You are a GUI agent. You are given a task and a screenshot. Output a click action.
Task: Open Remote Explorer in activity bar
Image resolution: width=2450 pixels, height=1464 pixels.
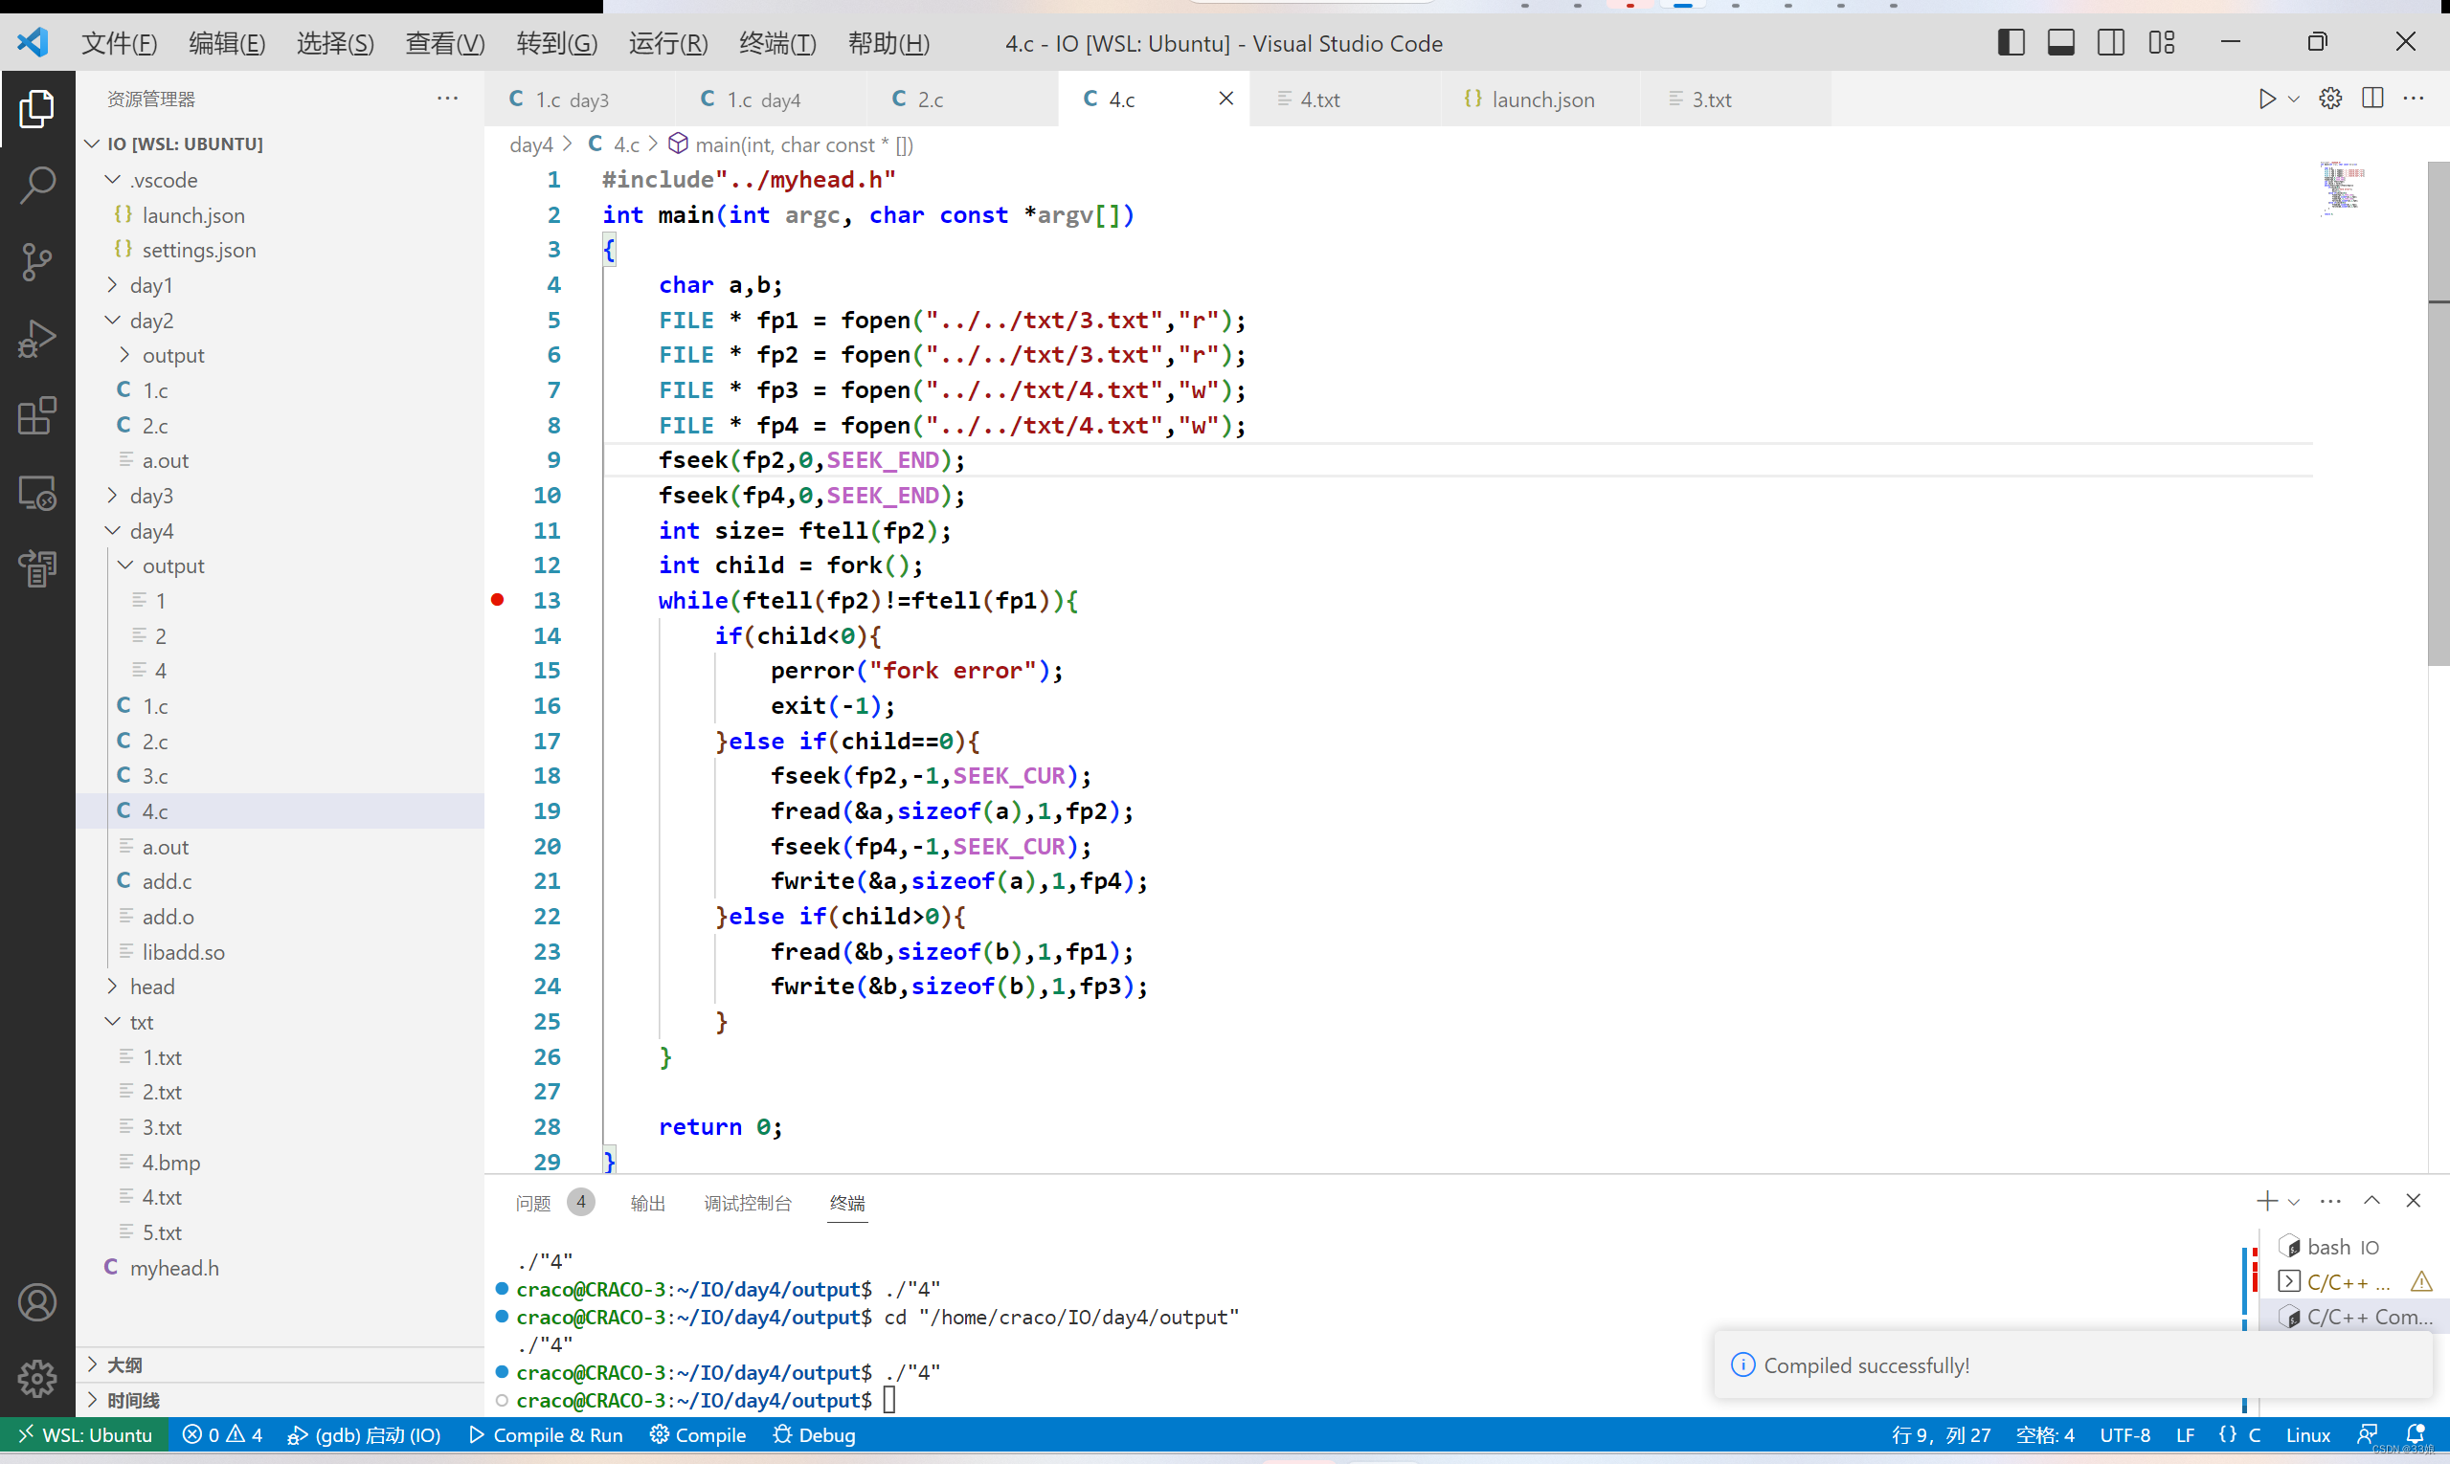pyautogui.click(x=36, y=492)
